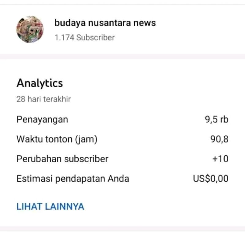245x245 pixels.
Task: Click the 90,8 watch hours value
Action: coord(220,139)
